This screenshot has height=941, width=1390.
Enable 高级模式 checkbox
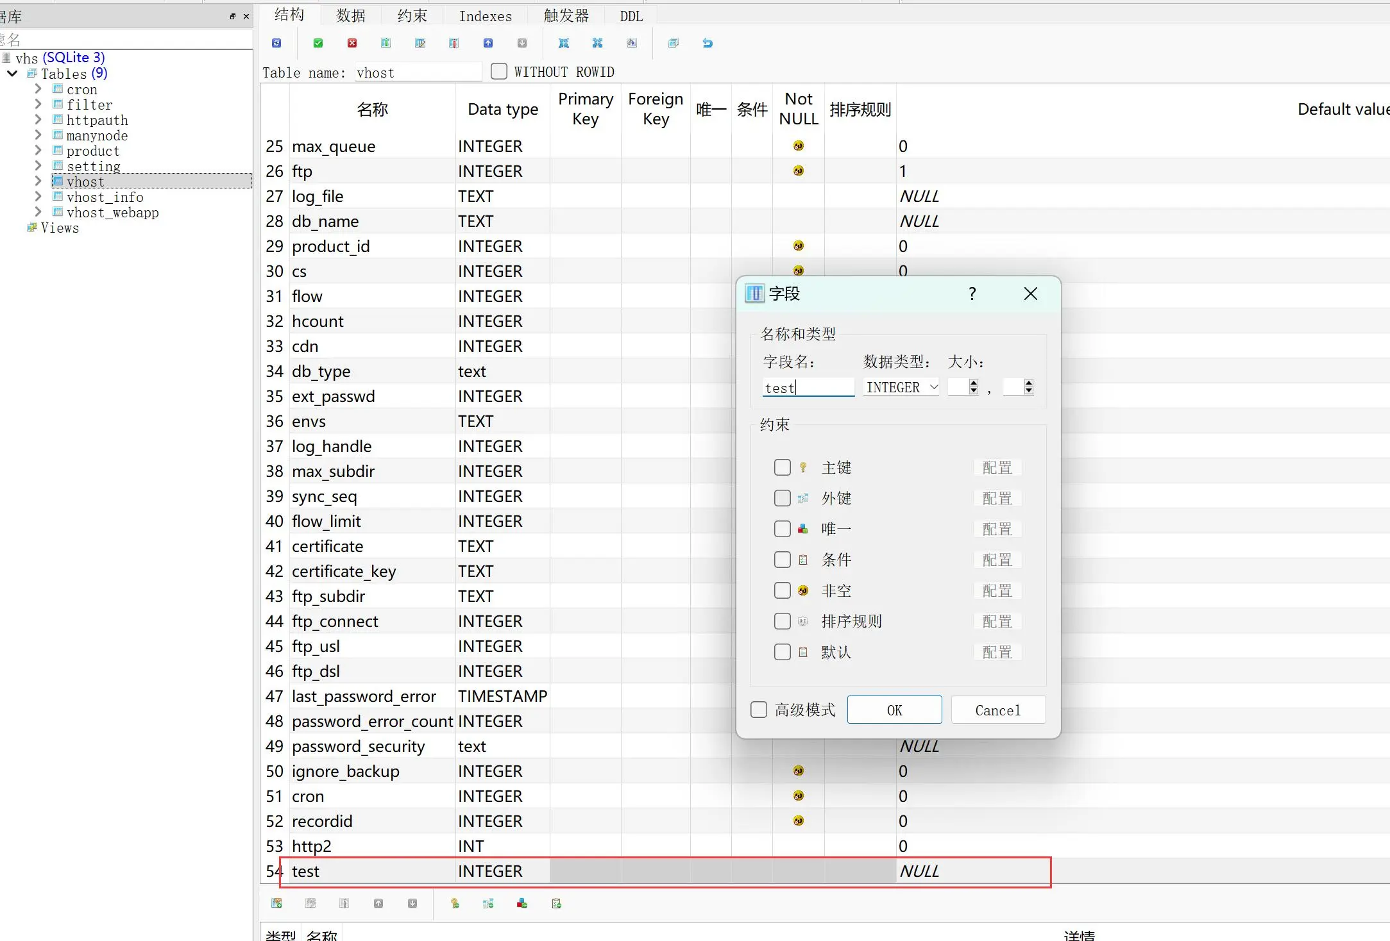(759, 710)
